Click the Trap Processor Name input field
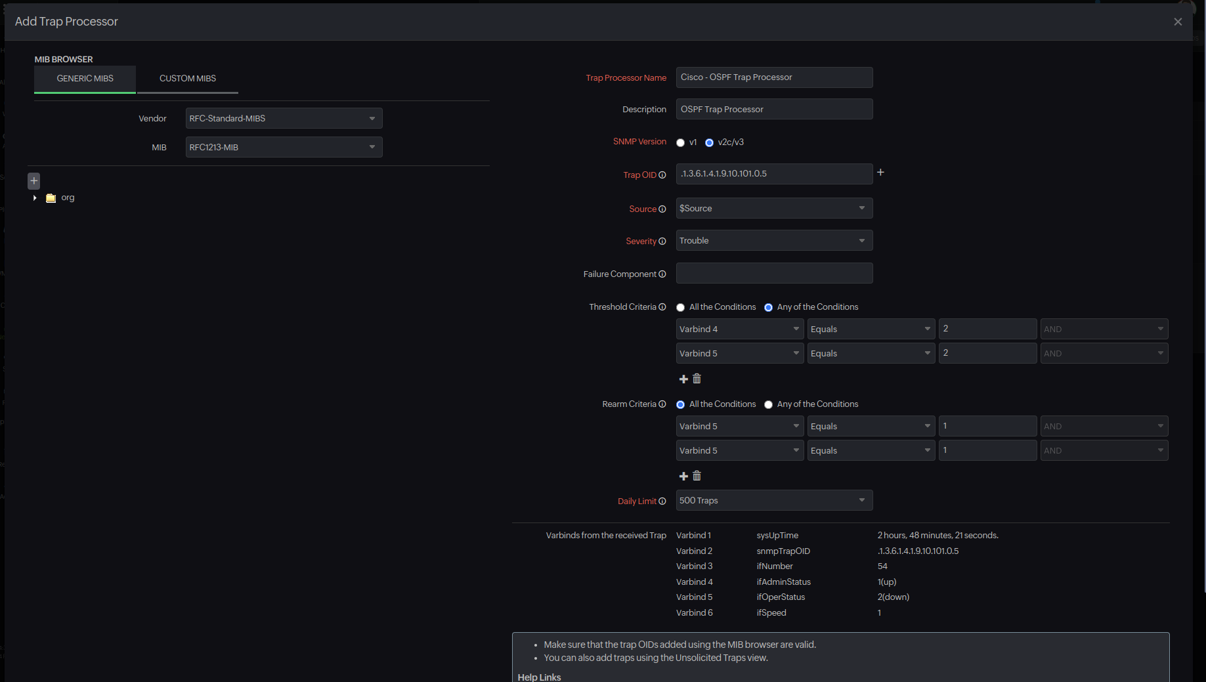The height and width of the screenshot is (682, 1206). pos(773,77)
